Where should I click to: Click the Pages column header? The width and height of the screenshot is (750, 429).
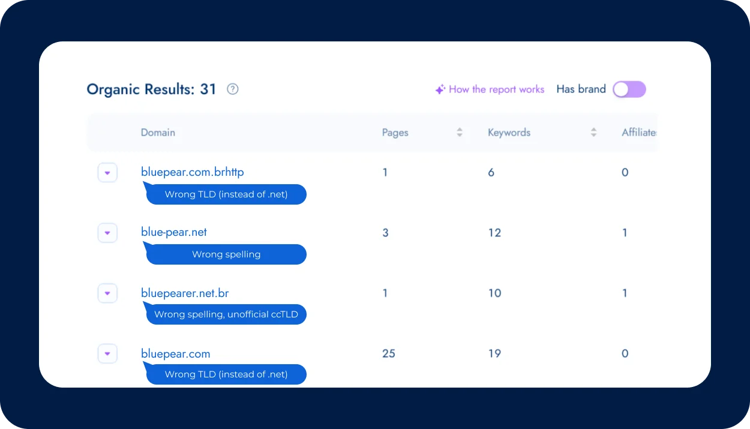pos(395,133)
